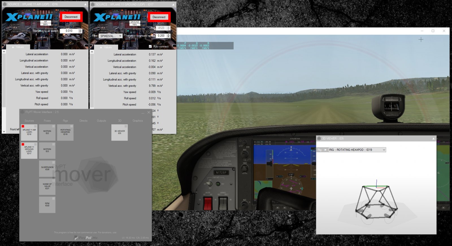Toggle the corner square on the XPLANE 11 AIR tile
The image size is (452, 246).
35,126
